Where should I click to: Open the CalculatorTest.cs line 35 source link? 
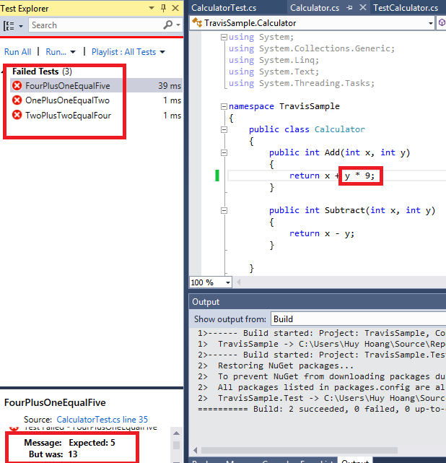click(x=102, y=419)
